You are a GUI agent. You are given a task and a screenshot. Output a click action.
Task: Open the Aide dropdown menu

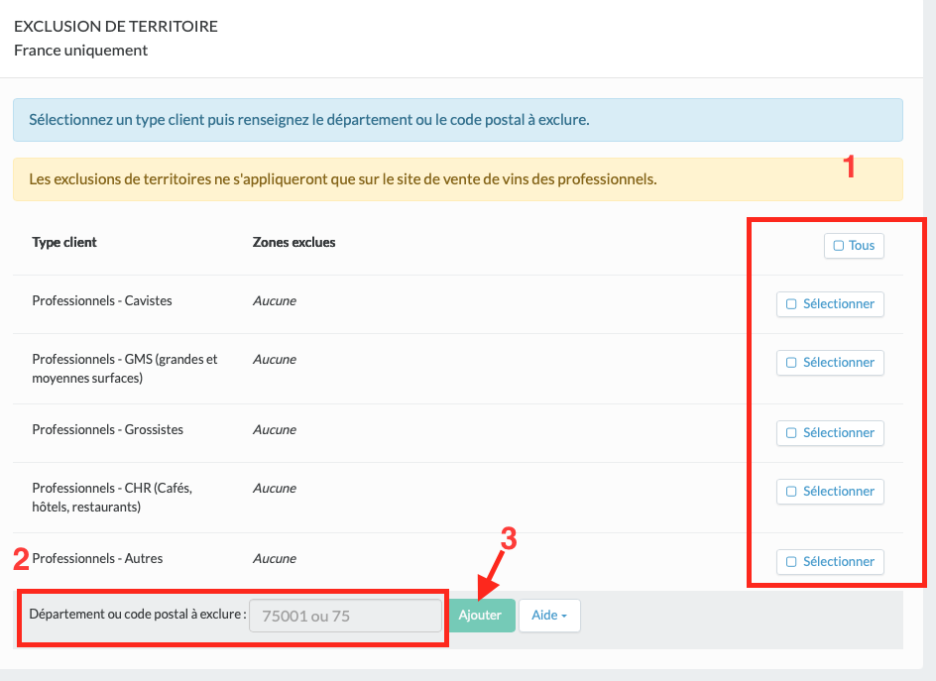click(548, 616)
